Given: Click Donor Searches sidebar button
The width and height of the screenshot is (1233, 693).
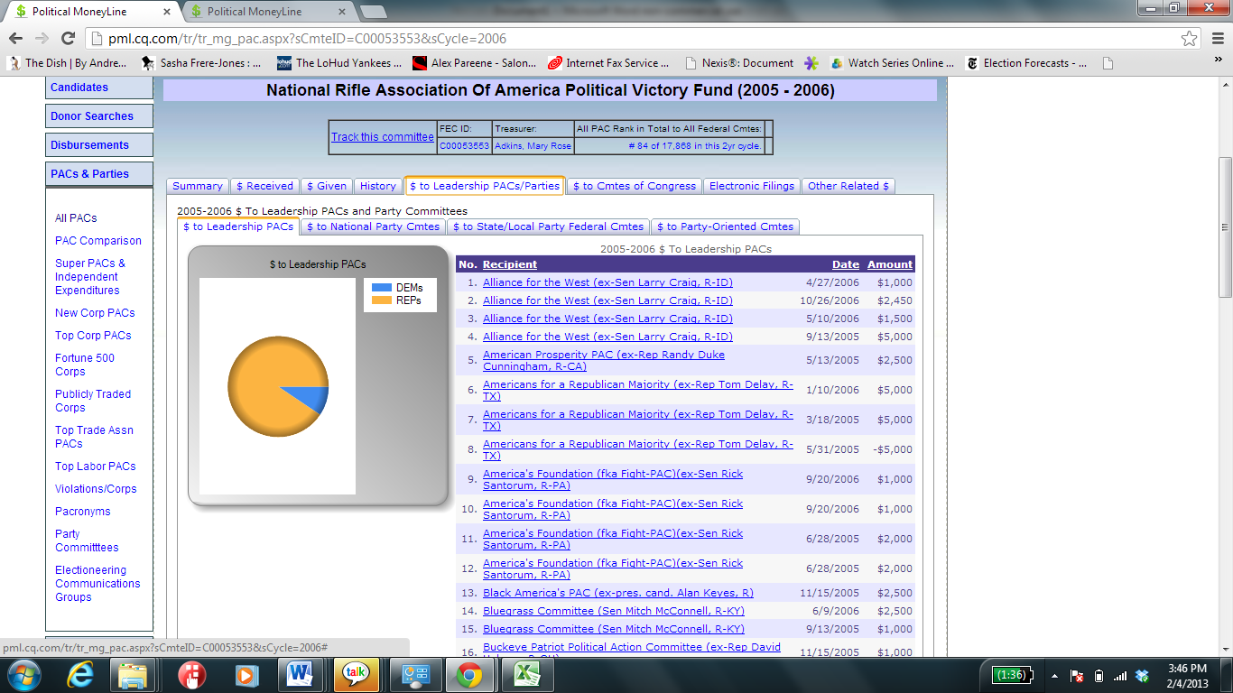Looking at the screenshot, I should (x=99, y=116).
